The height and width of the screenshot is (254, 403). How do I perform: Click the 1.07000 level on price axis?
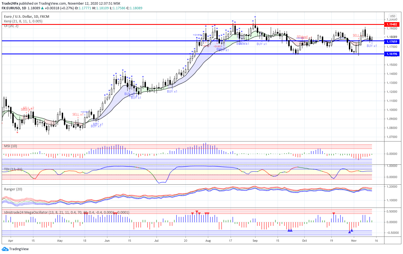(x=392, y=137)
